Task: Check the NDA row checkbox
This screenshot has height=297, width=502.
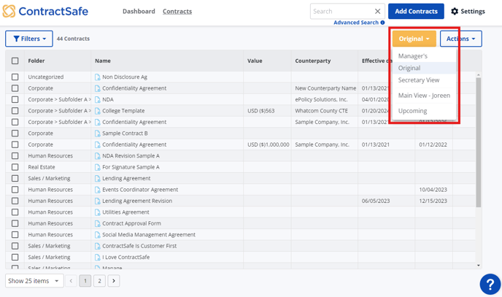Action: pos(15,99)
